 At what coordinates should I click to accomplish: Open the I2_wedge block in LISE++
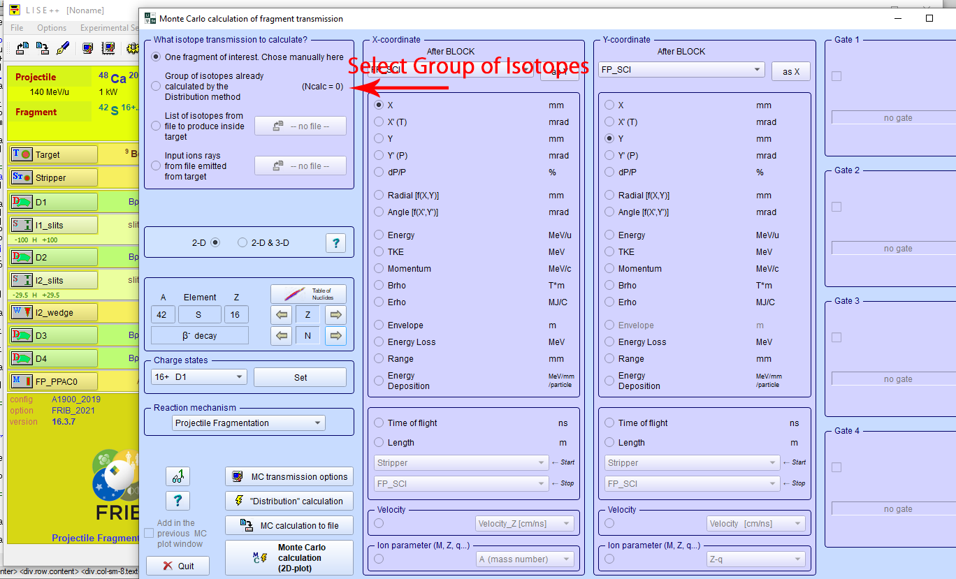53,312
